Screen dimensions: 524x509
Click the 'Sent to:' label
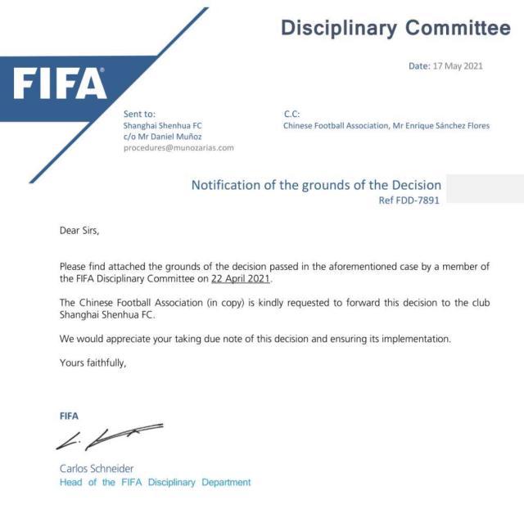(x=138, y=114)
